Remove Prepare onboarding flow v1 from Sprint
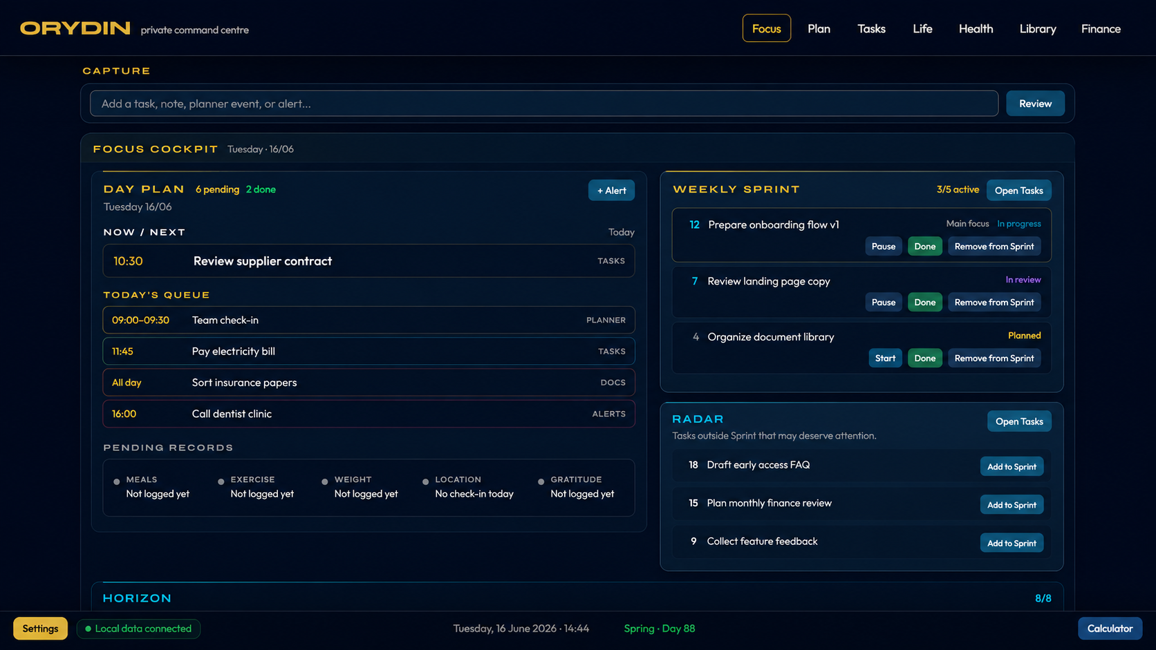 point(994,247)
